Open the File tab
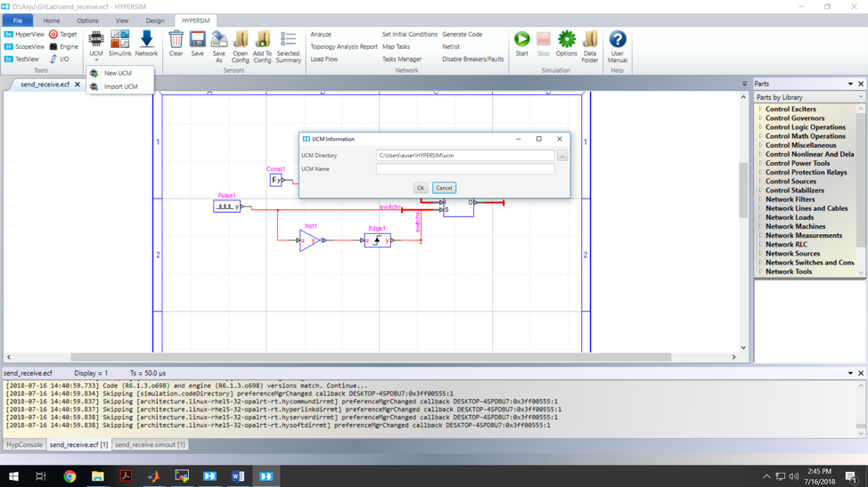This screenshot has width=868, height=487. click(x=18, y=20)
